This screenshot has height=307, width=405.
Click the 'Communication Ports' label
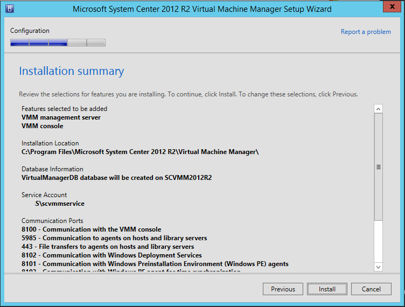tap(52, 220)
